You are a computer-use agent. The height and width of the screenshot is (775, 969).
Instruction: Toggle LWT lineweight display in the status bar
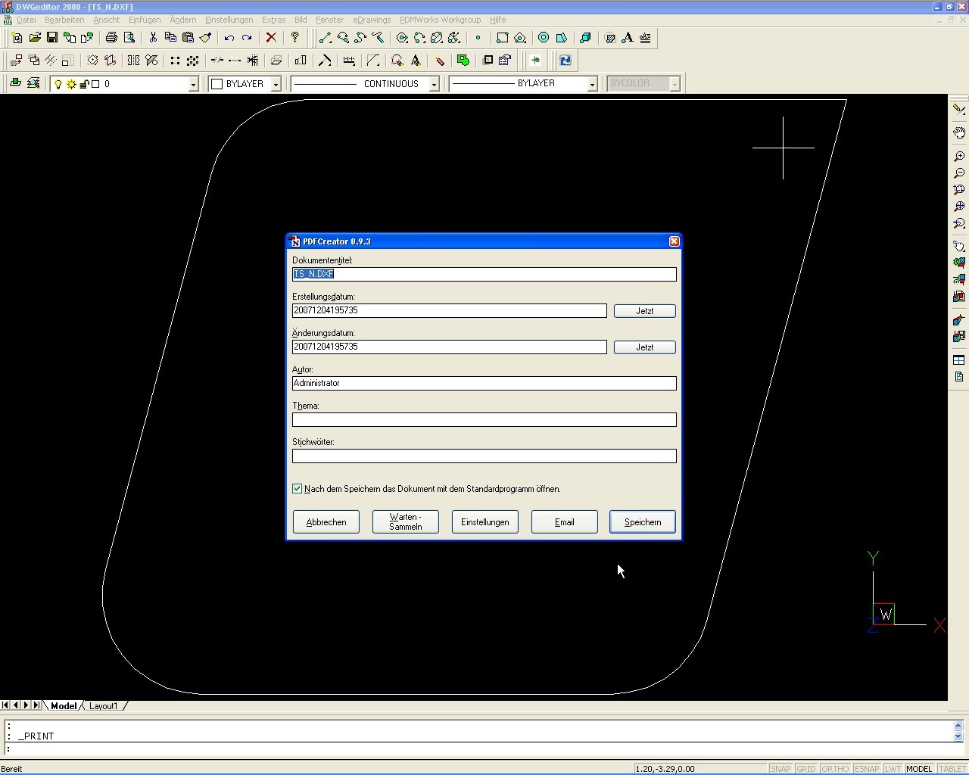point(893,769)
